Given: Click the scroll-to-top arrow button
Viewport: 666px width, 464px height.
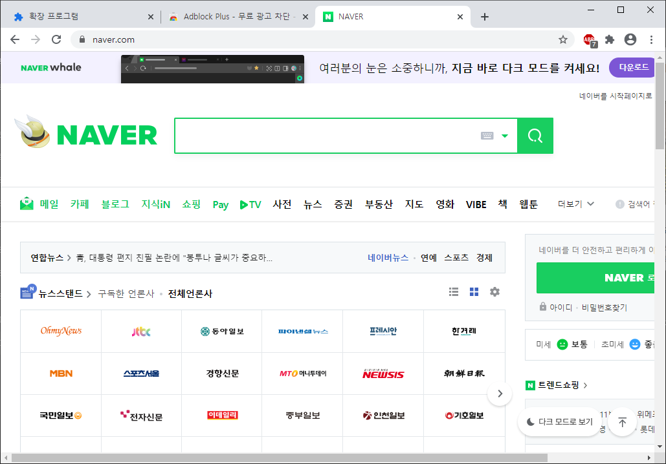Looking at the screenshot, I should (x=622, y=422).
